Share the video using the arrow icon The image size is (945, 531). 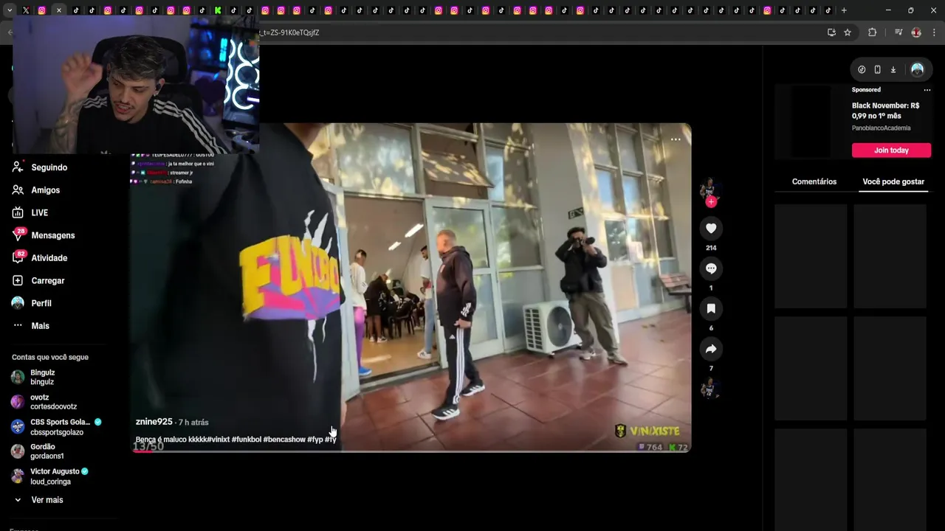pyautogui.click(x=711, y=349)
